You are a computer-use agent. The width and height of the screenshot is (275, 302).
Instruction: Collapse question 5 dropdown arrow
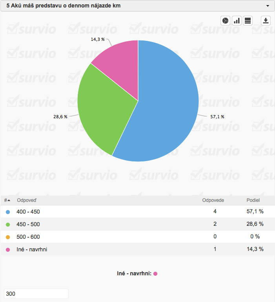click(x=268, y=6)
